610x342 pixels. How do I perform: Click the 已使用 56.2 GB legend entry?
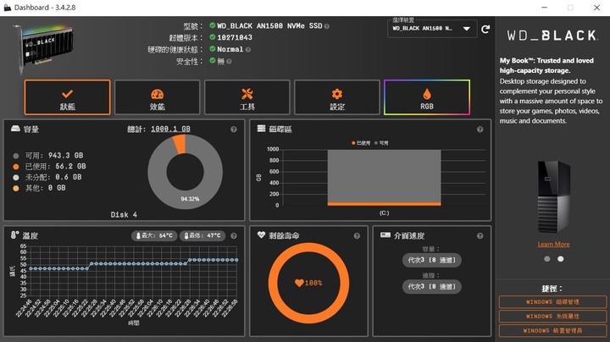(49, 166)
